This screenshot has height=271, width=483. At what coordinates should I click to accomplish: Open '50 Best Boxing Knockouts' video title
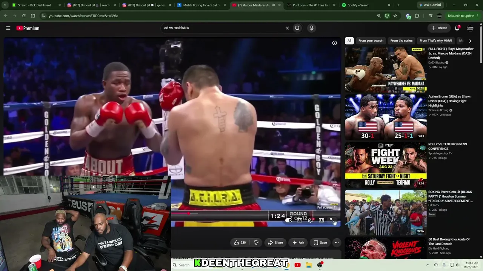click(x=449, y=242)
